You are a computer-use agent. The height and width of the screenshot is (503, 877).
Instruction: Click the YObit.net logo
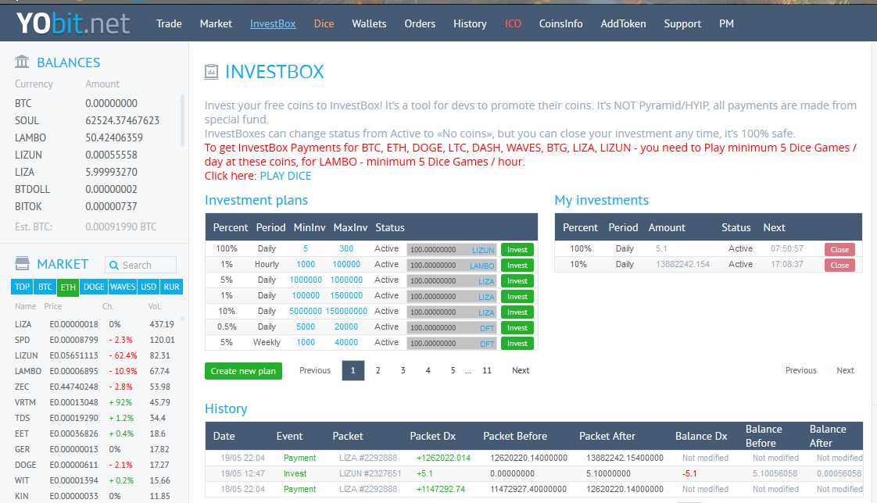coord(73,23)
